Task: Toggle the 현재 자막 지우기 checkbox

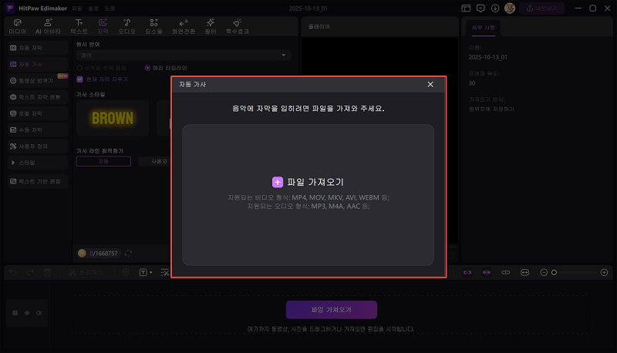Action: [79, 79]
